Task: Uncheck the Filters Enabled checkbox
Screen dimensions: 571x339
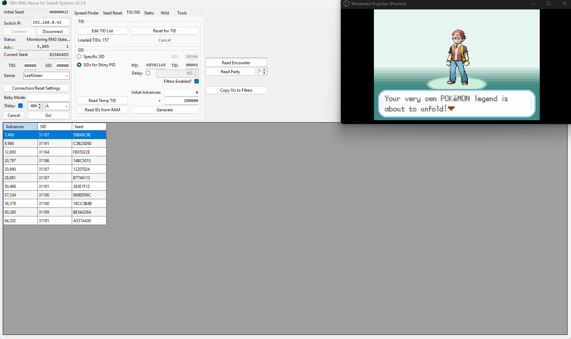Action: point(197,81)
